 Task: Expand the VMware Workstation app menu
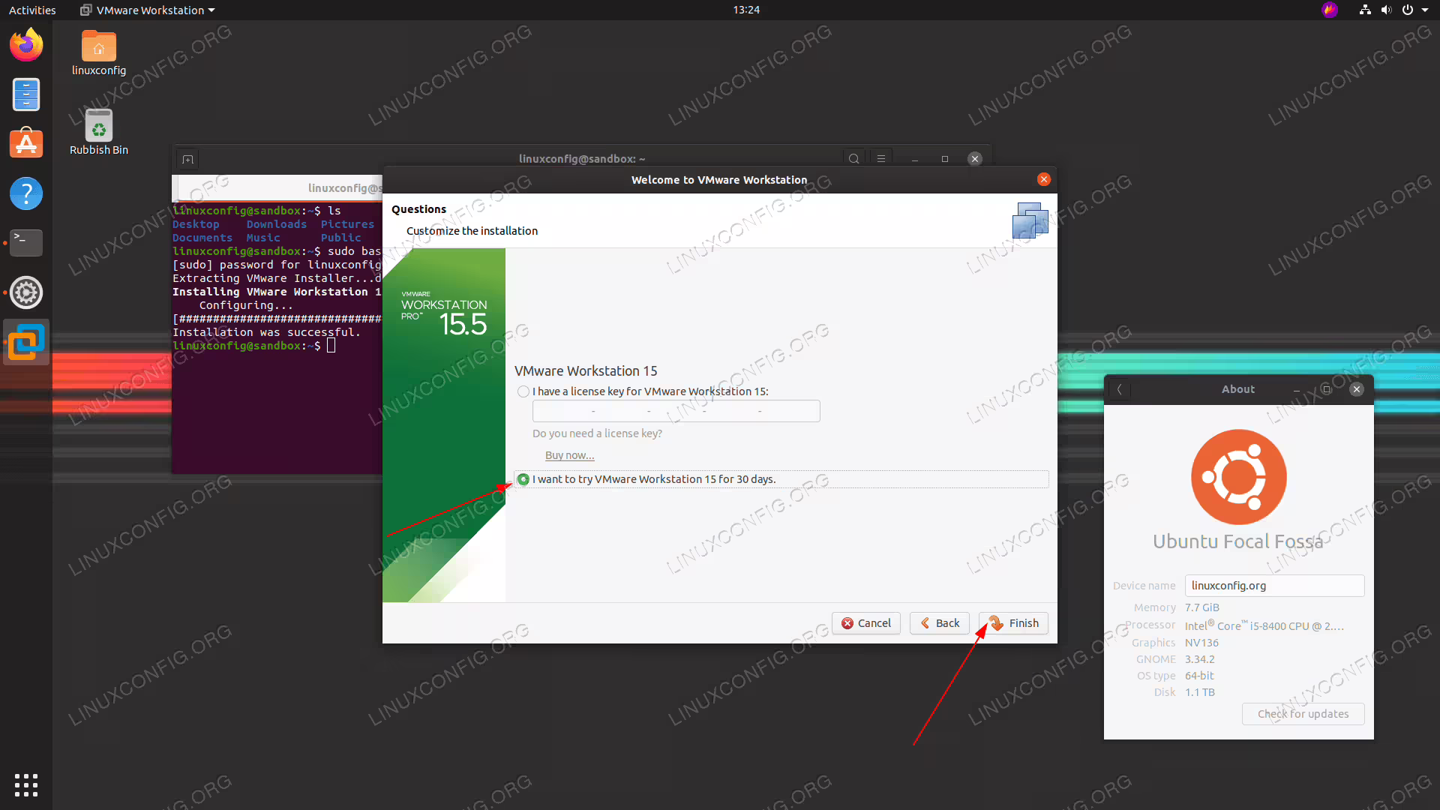(x=147, y=10)
